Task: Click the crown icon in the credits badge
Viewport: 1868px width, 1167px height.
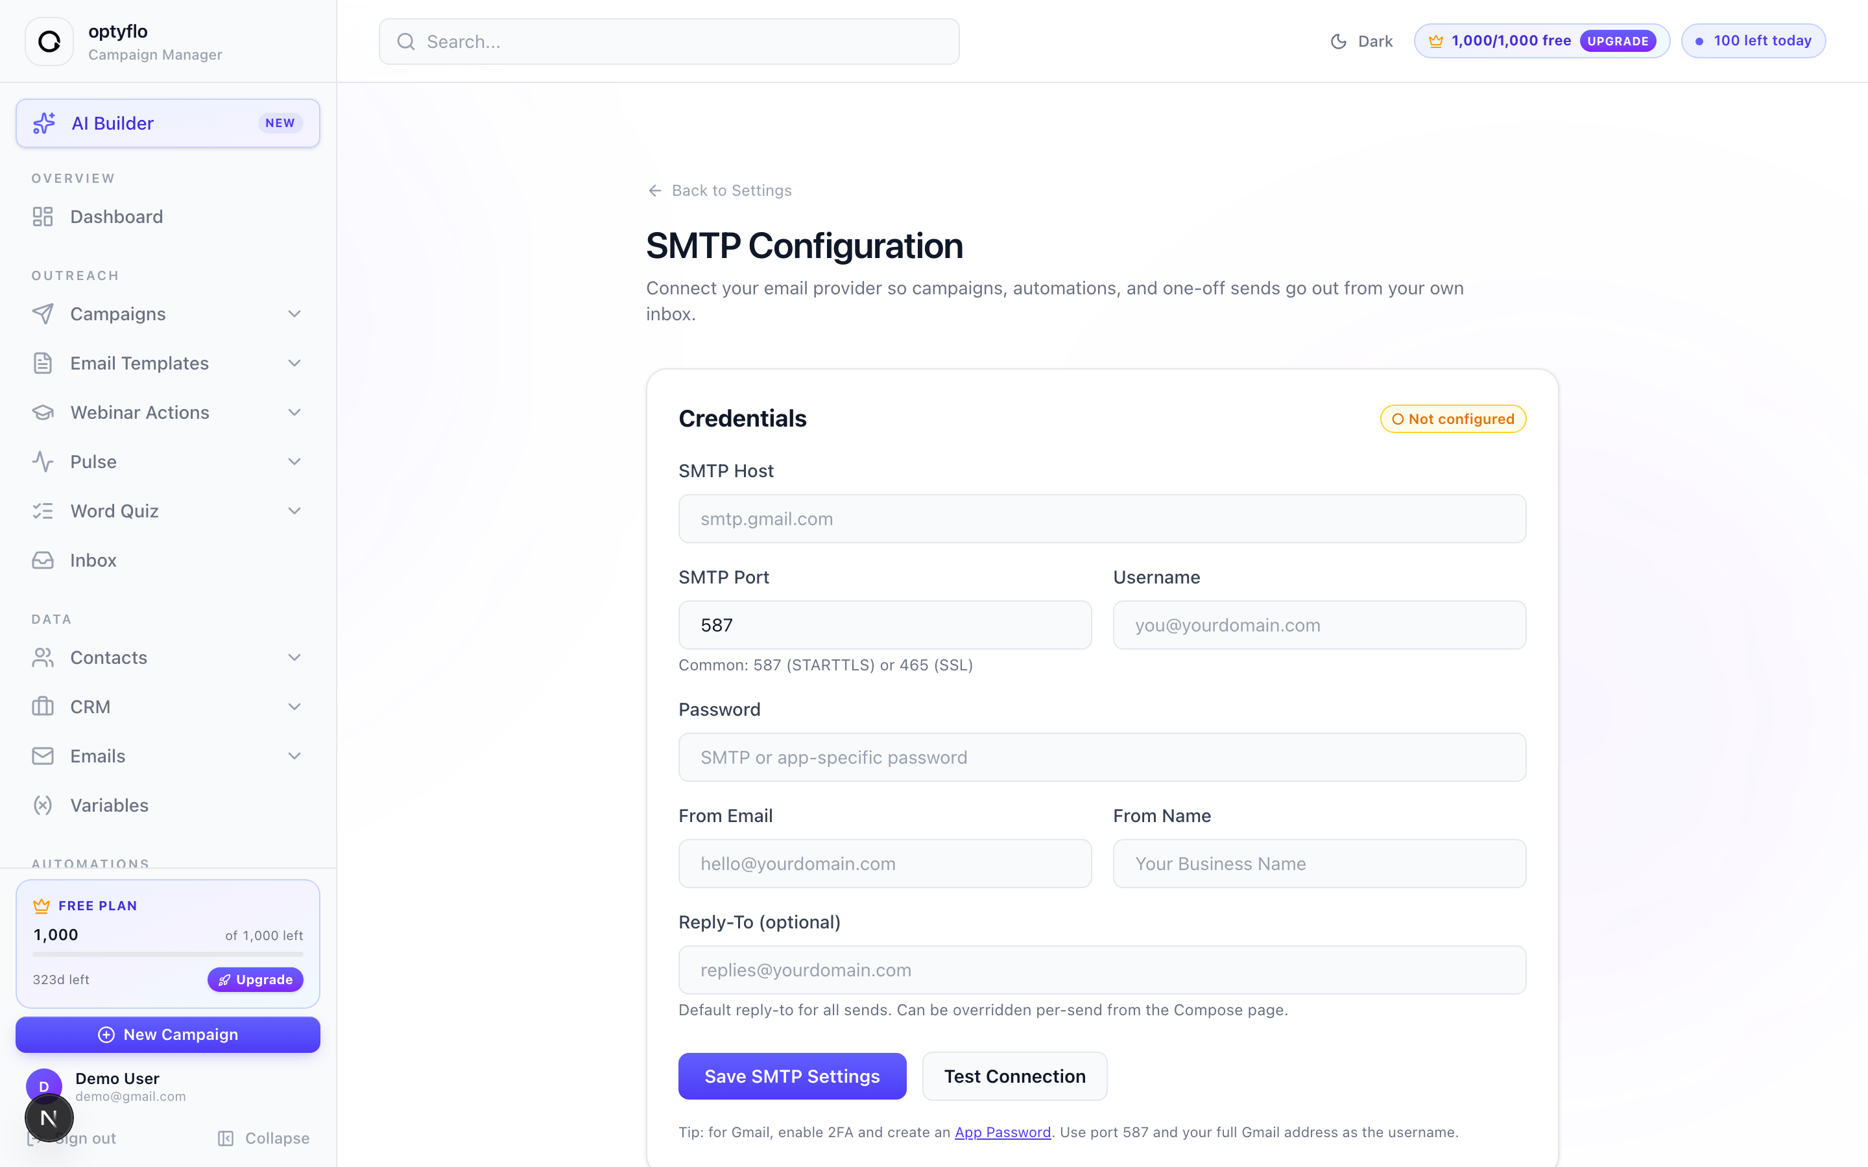Action: pos(1436,41)
